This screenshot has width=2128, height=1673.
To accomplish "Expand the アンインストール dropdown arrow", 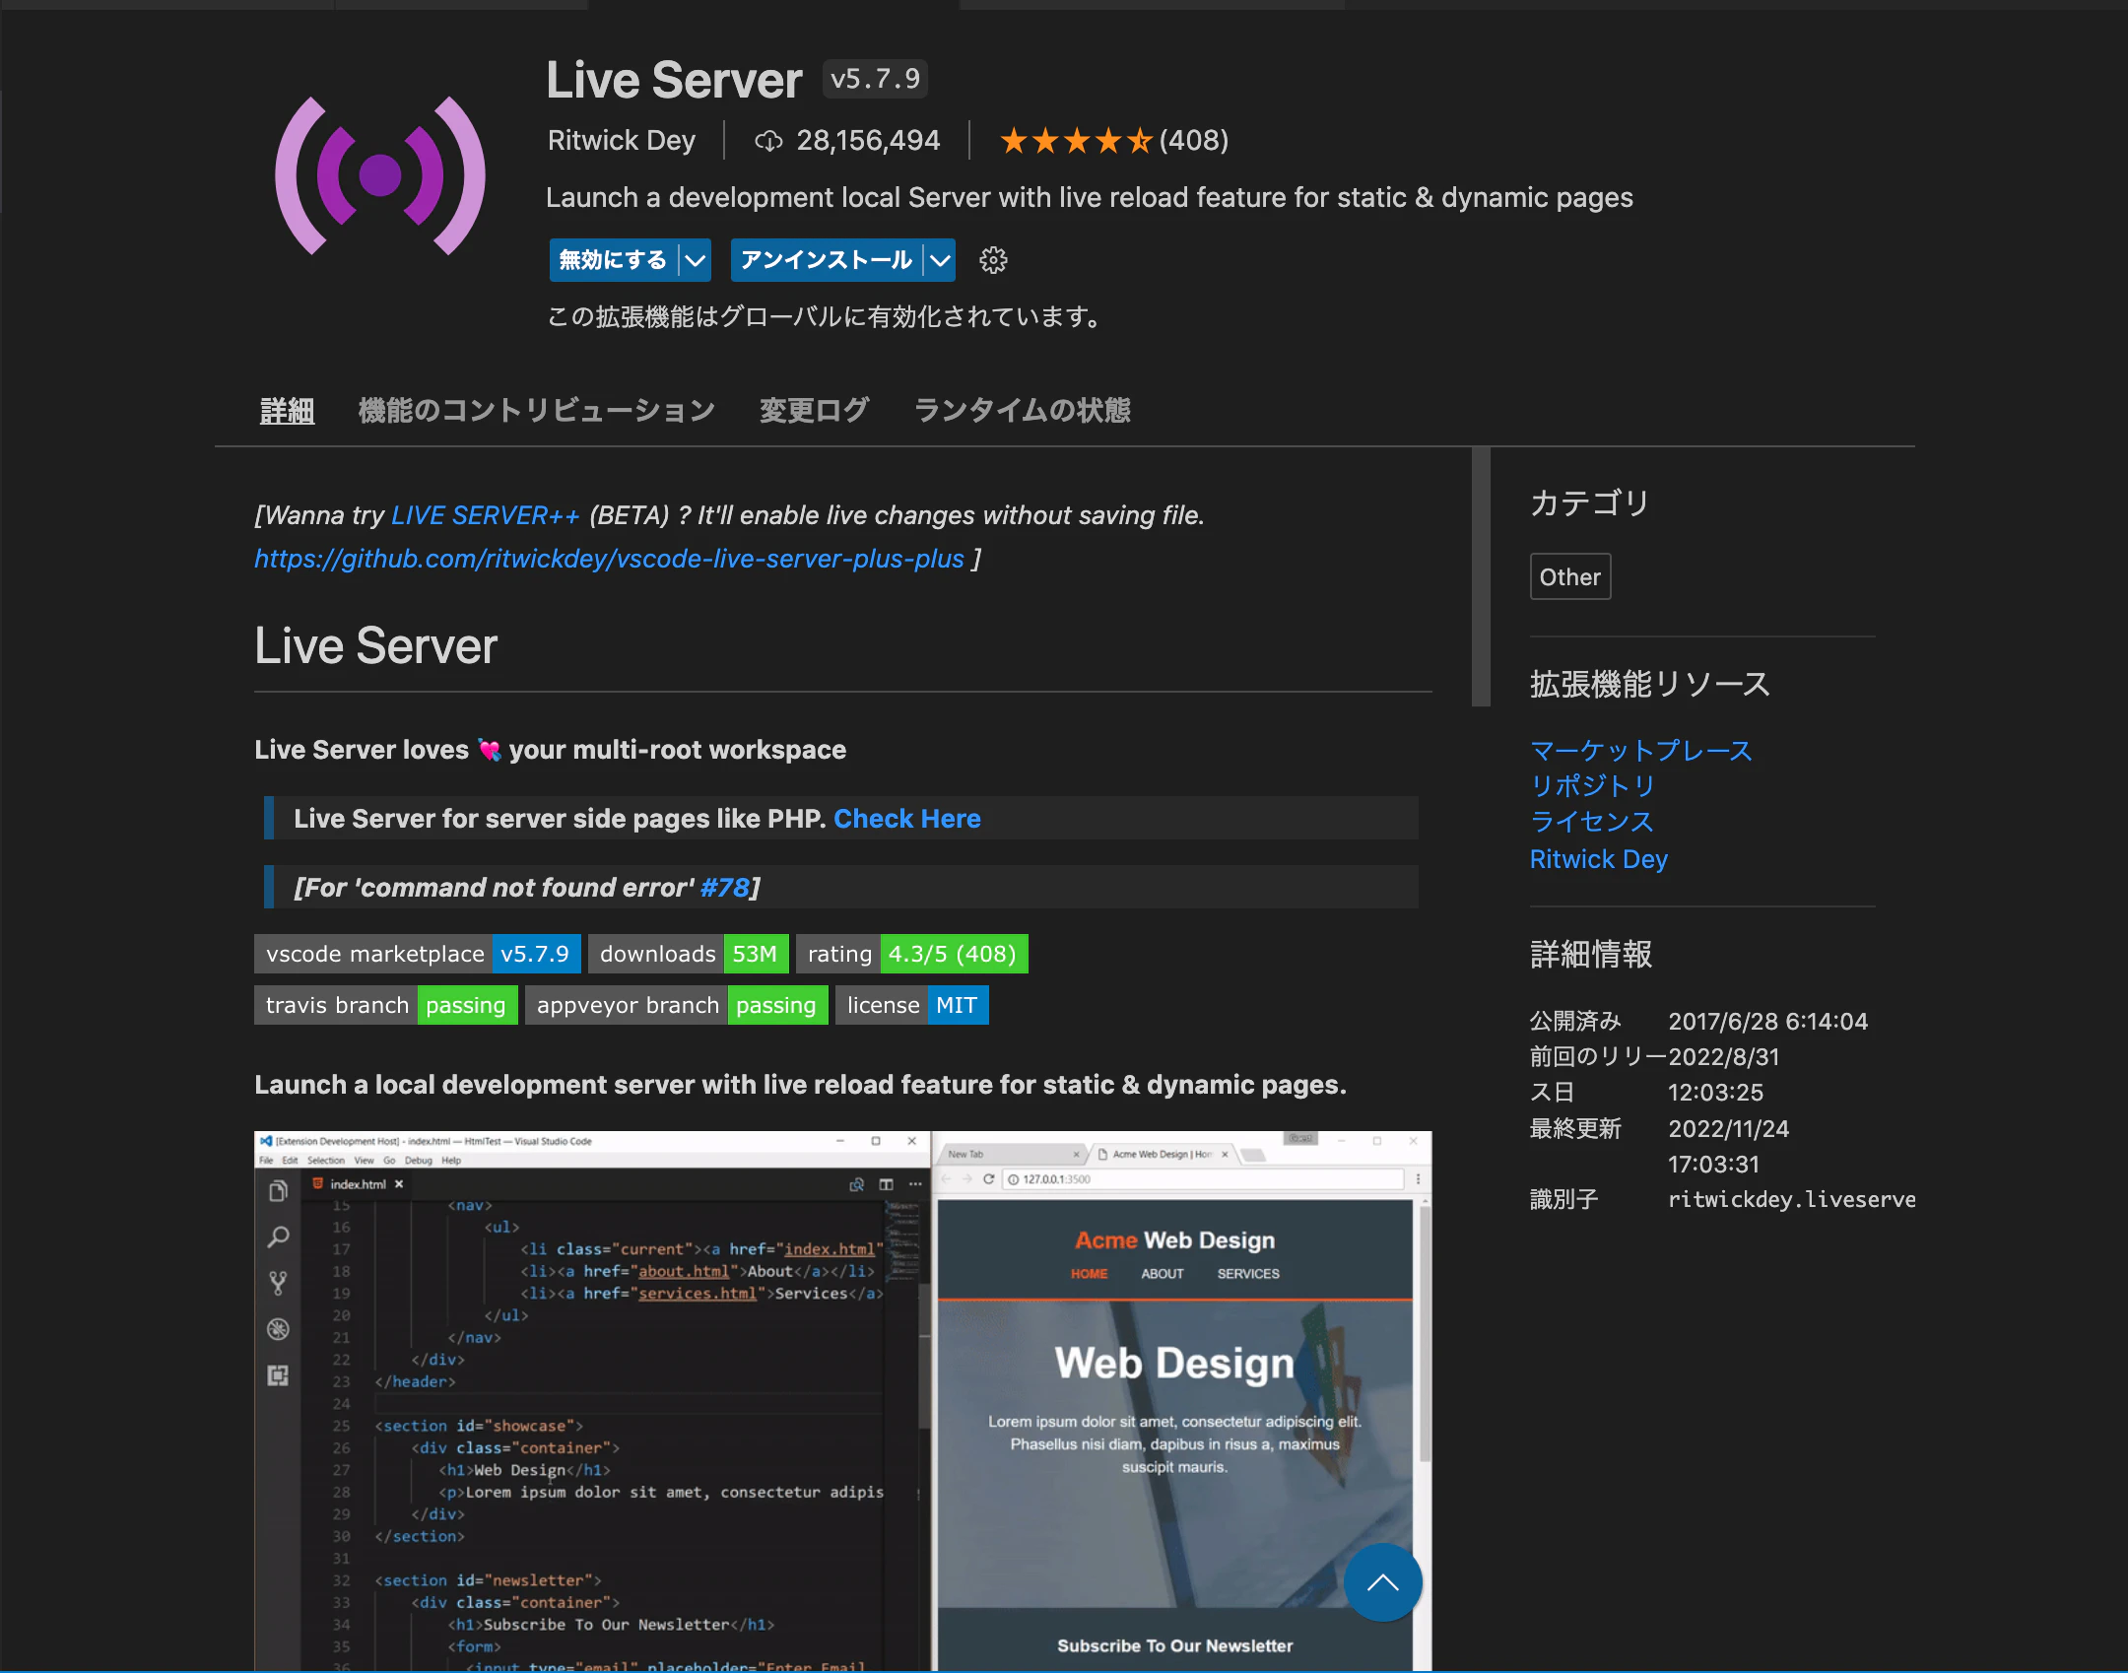I will (x=941, y=260).
